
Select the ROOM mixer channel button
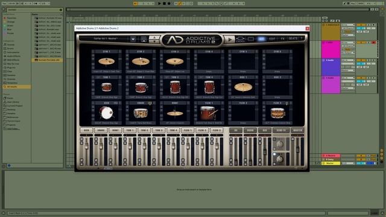[250, 130]
